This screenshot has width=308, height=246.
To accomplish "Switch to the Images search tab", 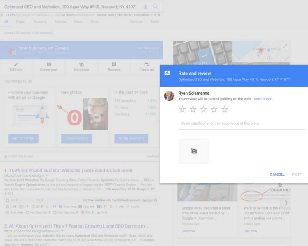I will tap(60, 22).
